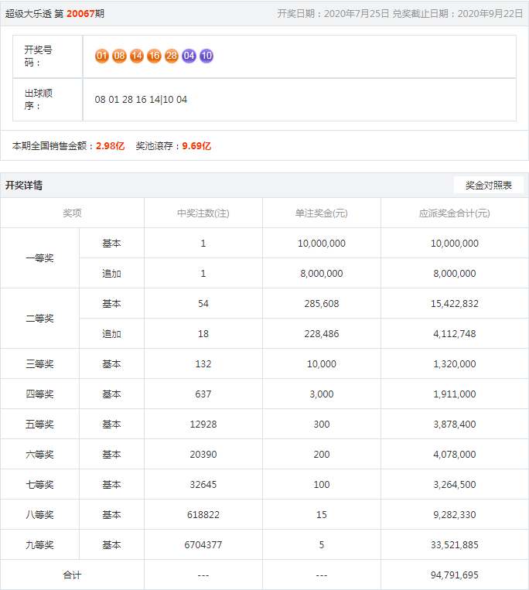Select the purple 04 lottery ball
This screenshot has width=529, height=590.
(x=189, y=56)
